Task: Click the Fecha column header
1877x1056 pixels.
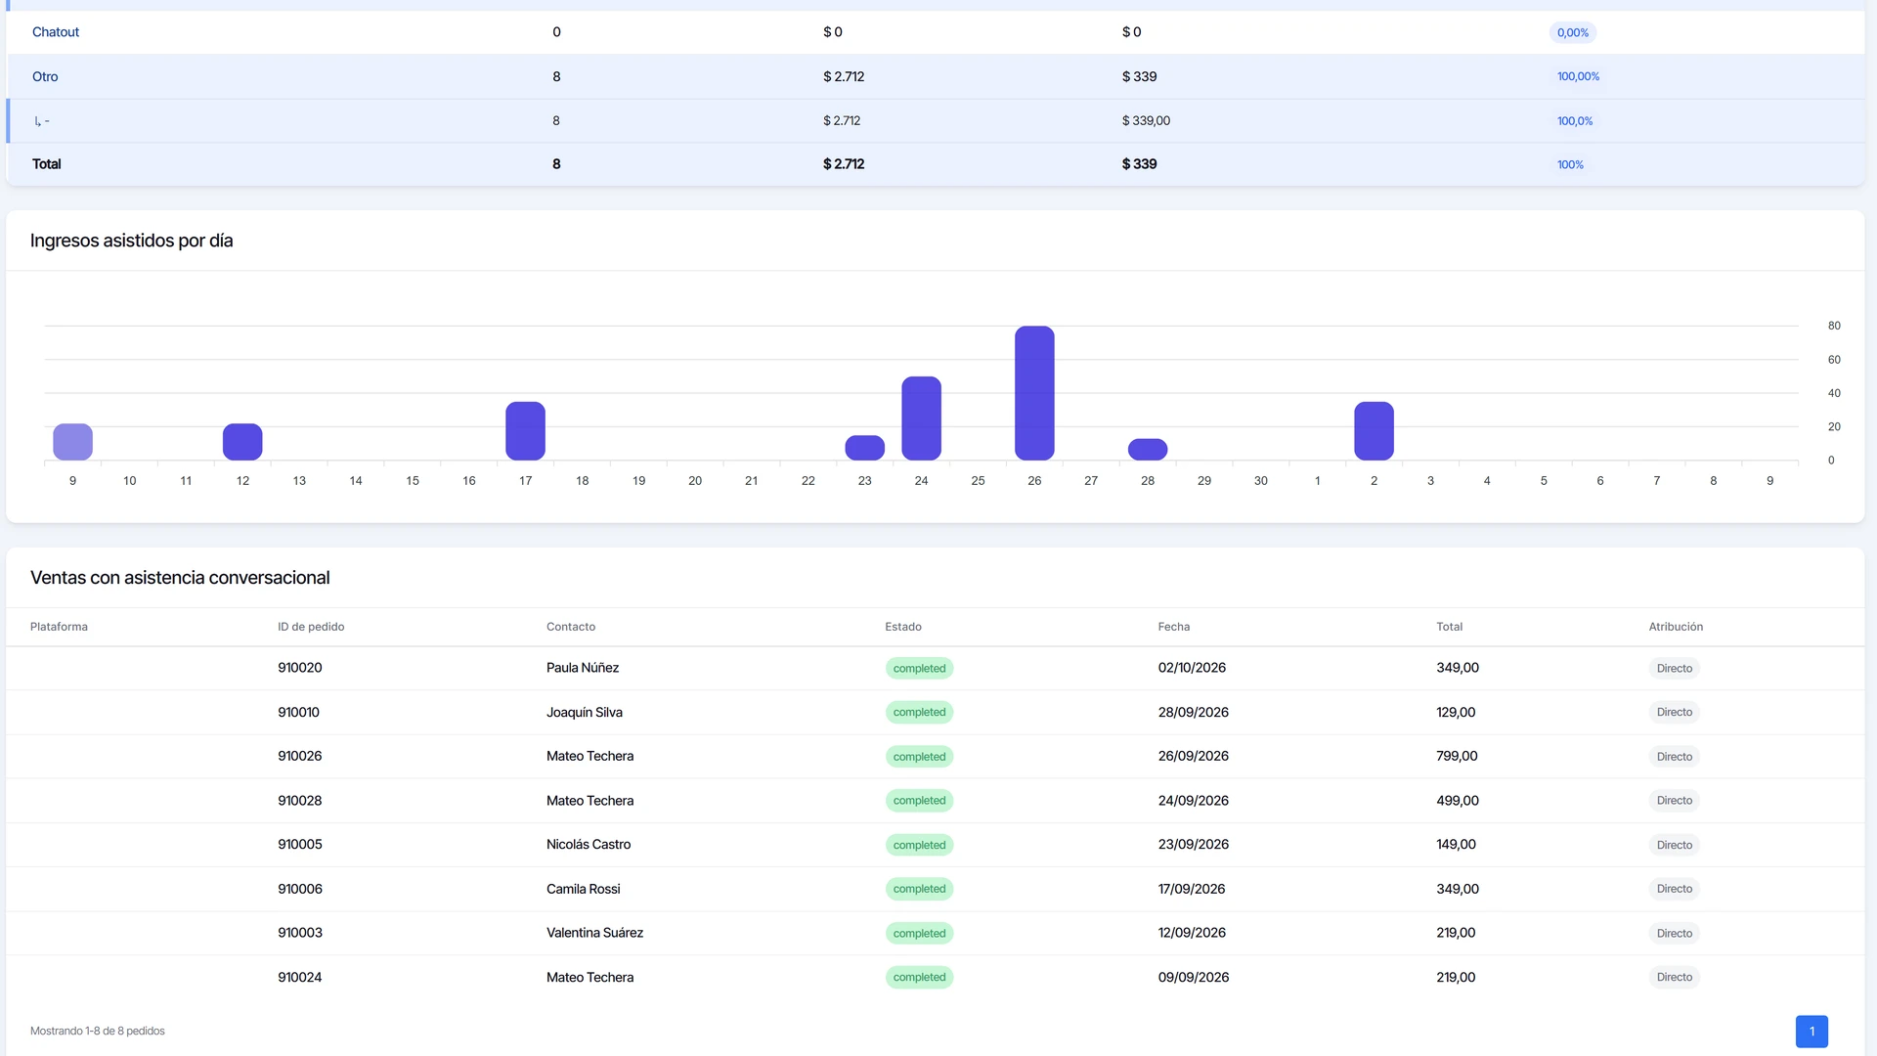Action: [x=1174, y=627]
